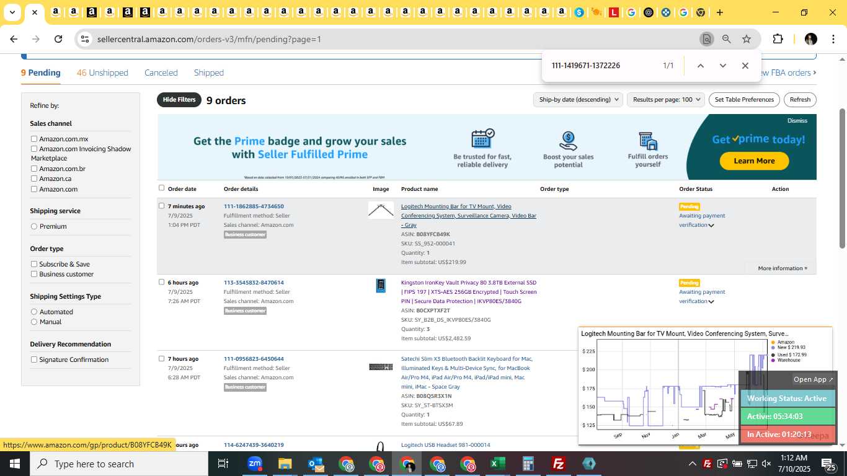Click Learn More on Prime banner
Screen dimensions: 847x476
(x=754, y=161)
